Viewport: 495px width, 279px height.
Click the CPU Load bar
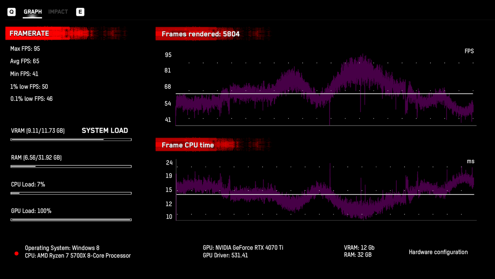(x=71, y=193)
